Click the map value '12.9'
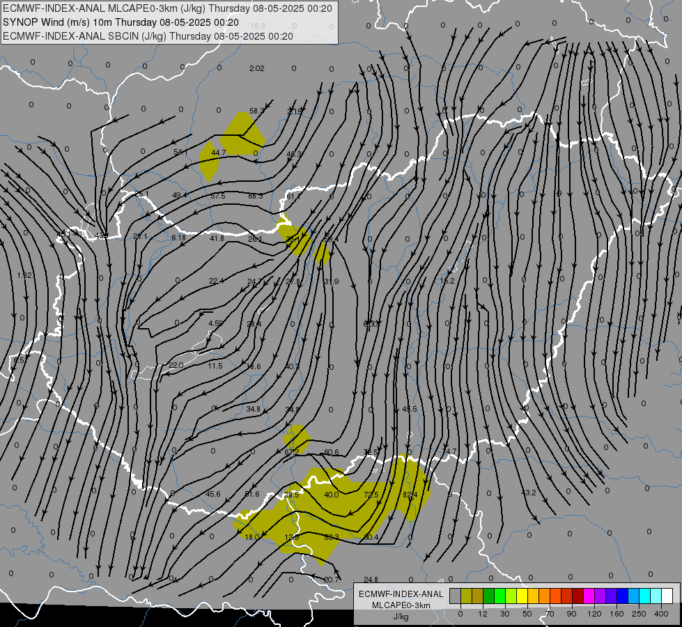682x627 pixels. (x=291, y=537)
